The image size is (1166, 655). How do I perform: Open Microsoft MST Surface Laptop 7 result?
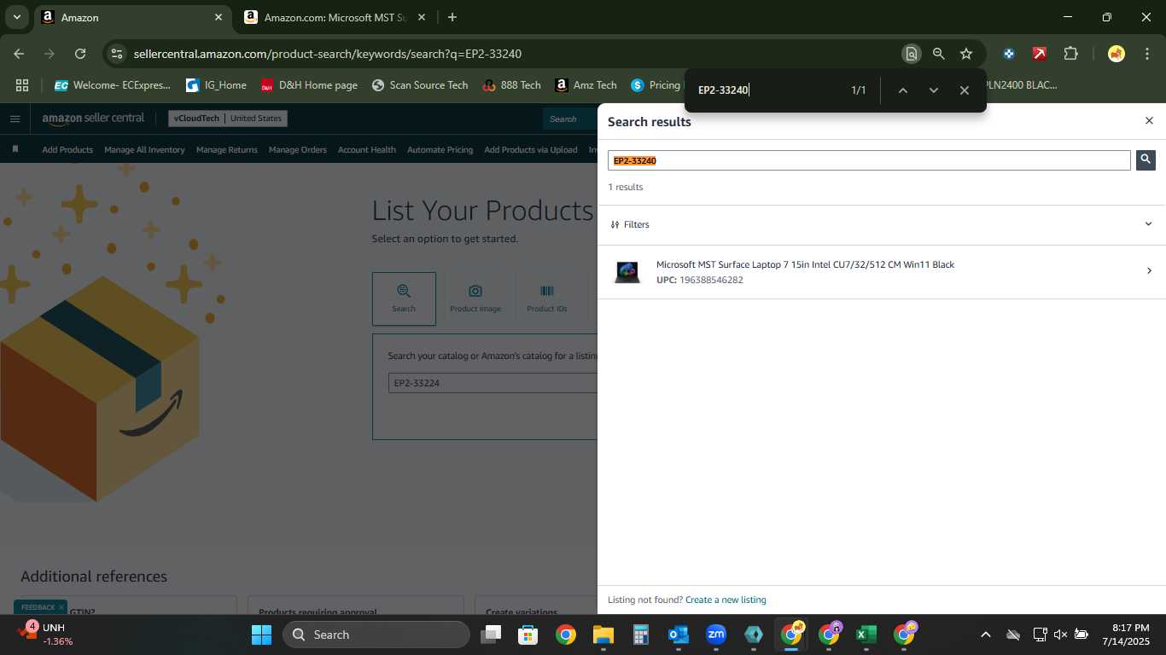[805, 264]
